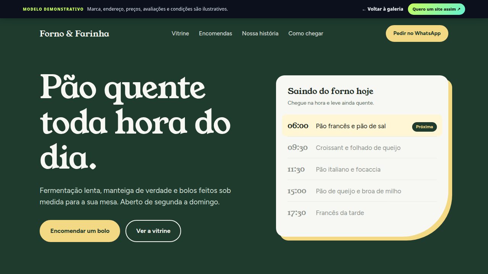Screen dimensions: 488x274
Task: Select Croissant e folhado de queijo row
Action: (362, 148)
